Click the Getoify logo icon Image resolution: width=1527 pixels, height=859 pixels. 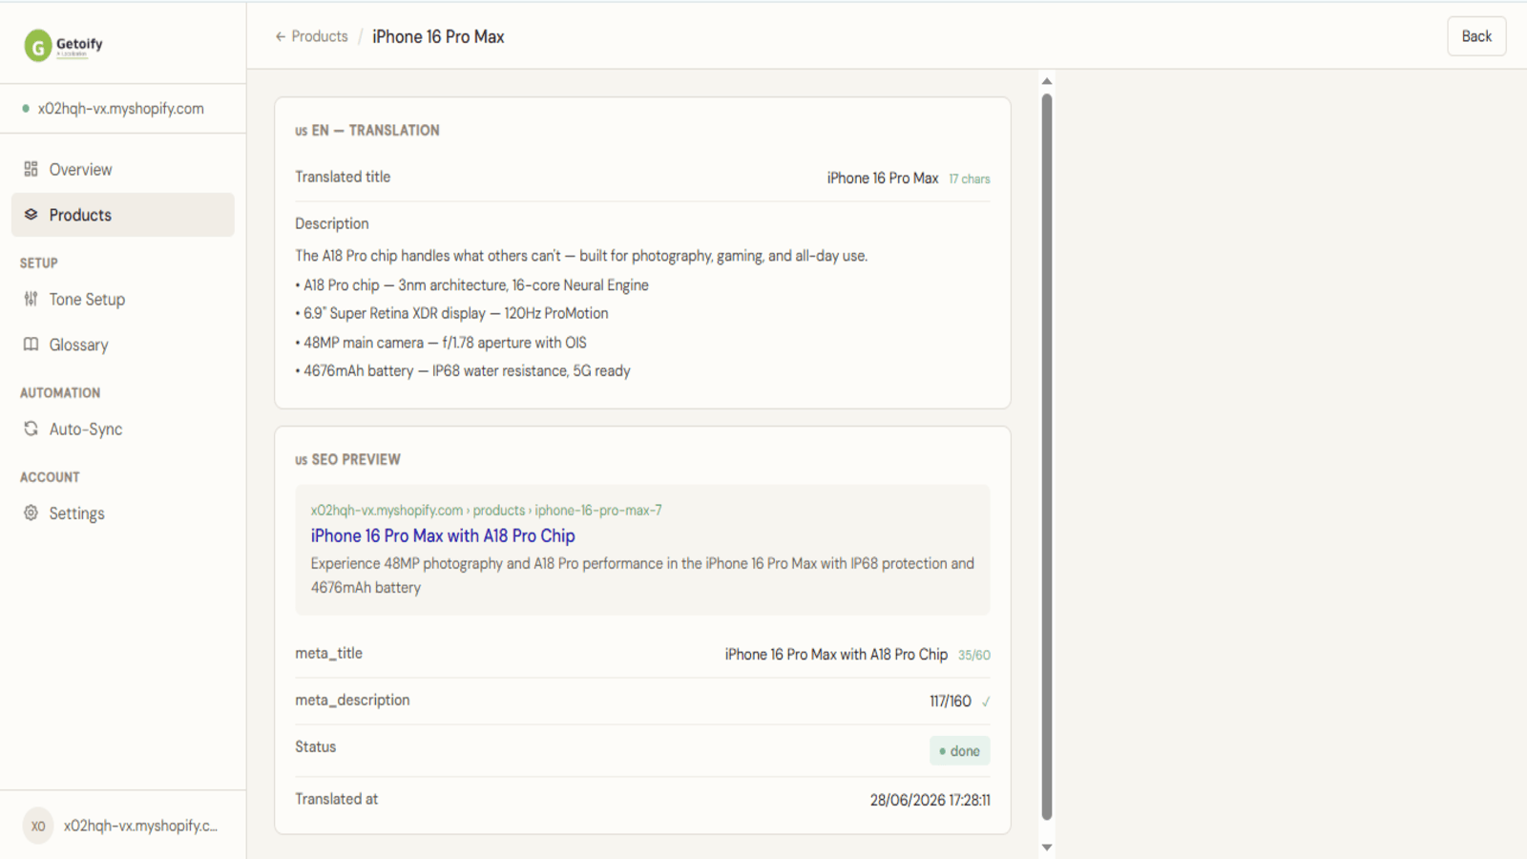[x=38, y=45]
